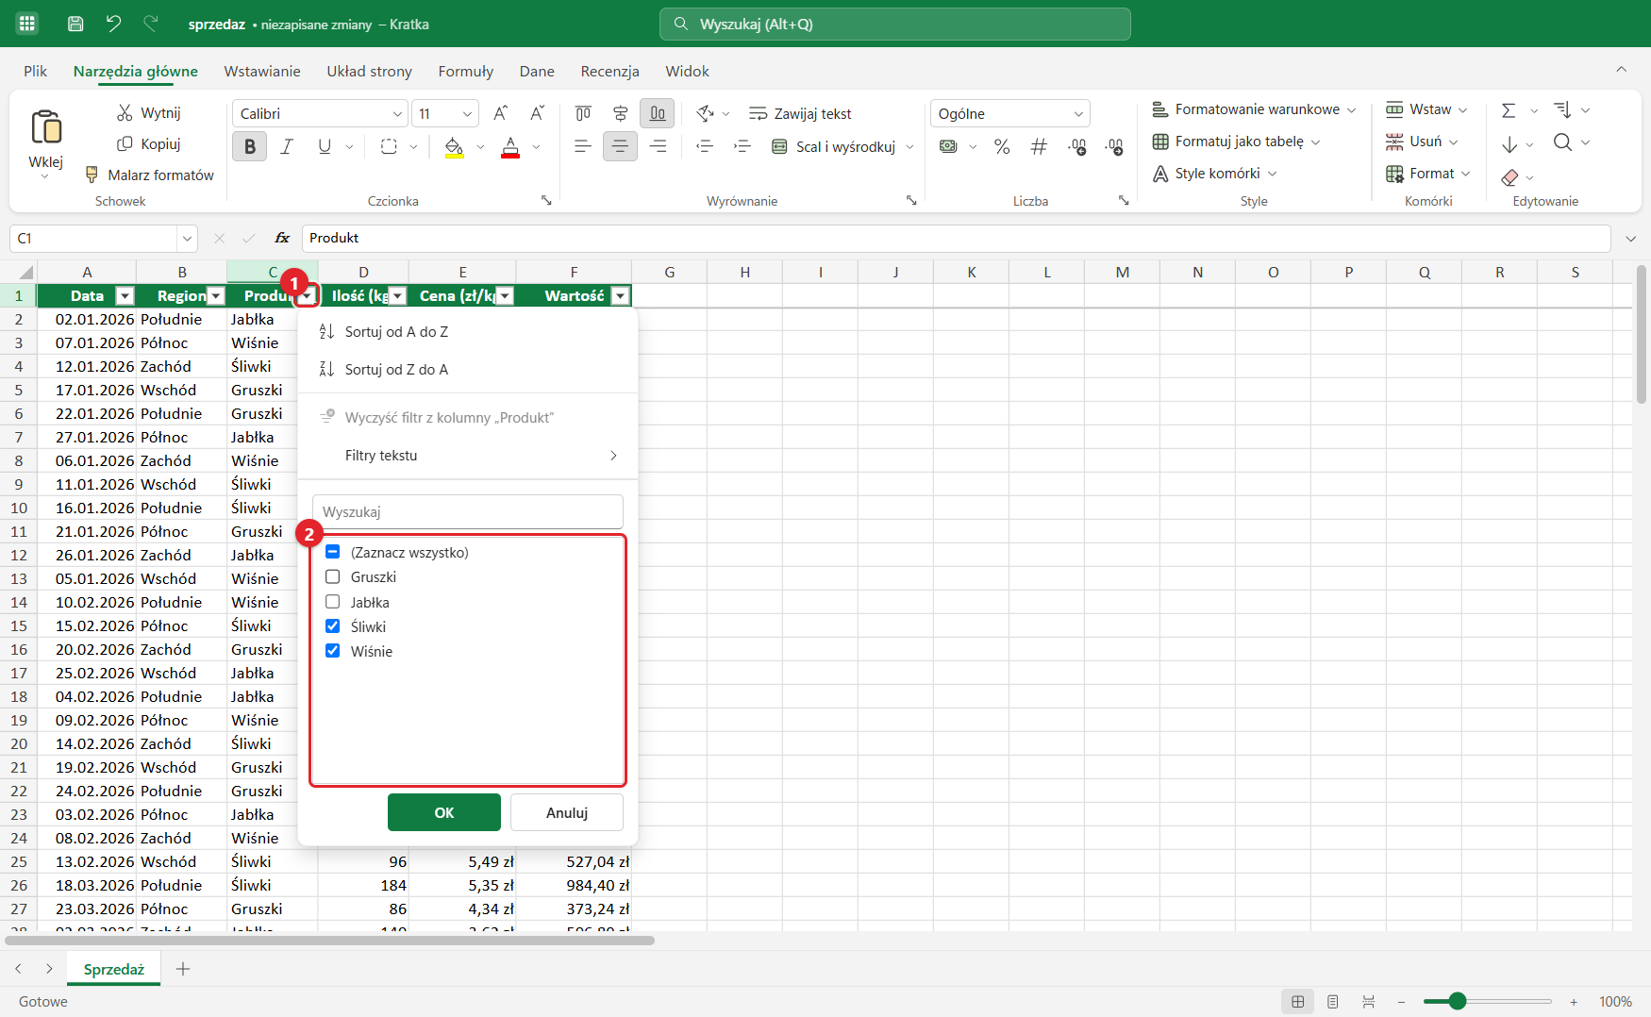Toggle Zawijaj tekst wrap text
1651x1017 pixels.
pos(800,113)
